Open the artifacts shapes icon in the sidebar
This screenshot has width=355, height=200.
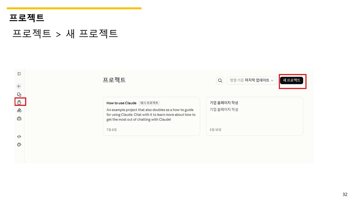coord(19,110)
